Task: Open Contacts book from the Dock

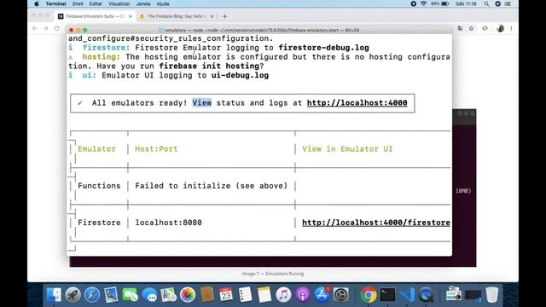Action: point(206,295)
